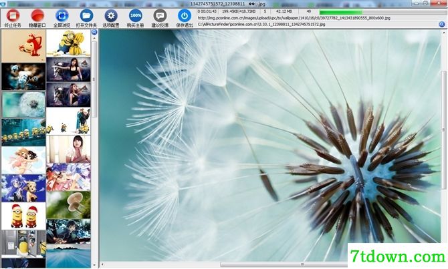The image size is (448, 269).
Task: Select the mushrooms thumbnail
Action: tap(69, 205)
